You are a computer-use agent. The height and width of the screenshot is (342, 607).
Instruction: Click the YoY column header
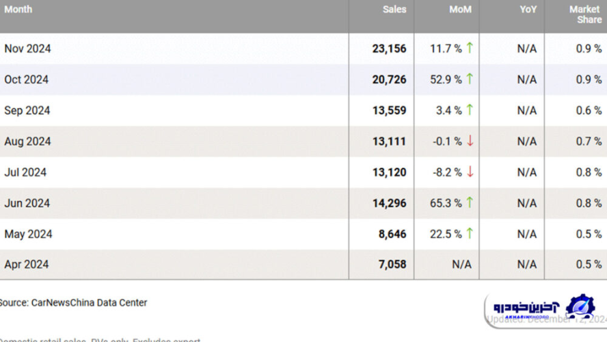click(528, 10)
